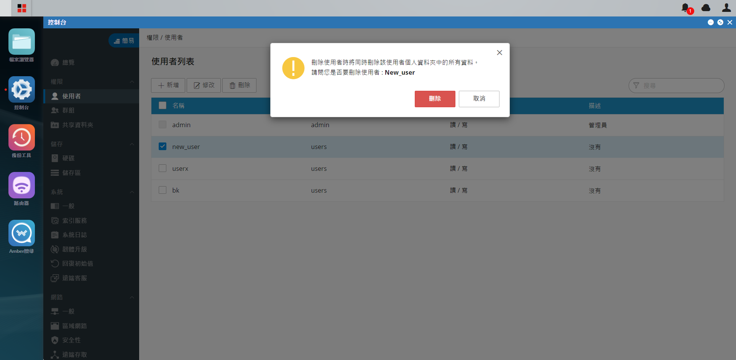Confirm with the red 刪除 button

tap(435, 99)
